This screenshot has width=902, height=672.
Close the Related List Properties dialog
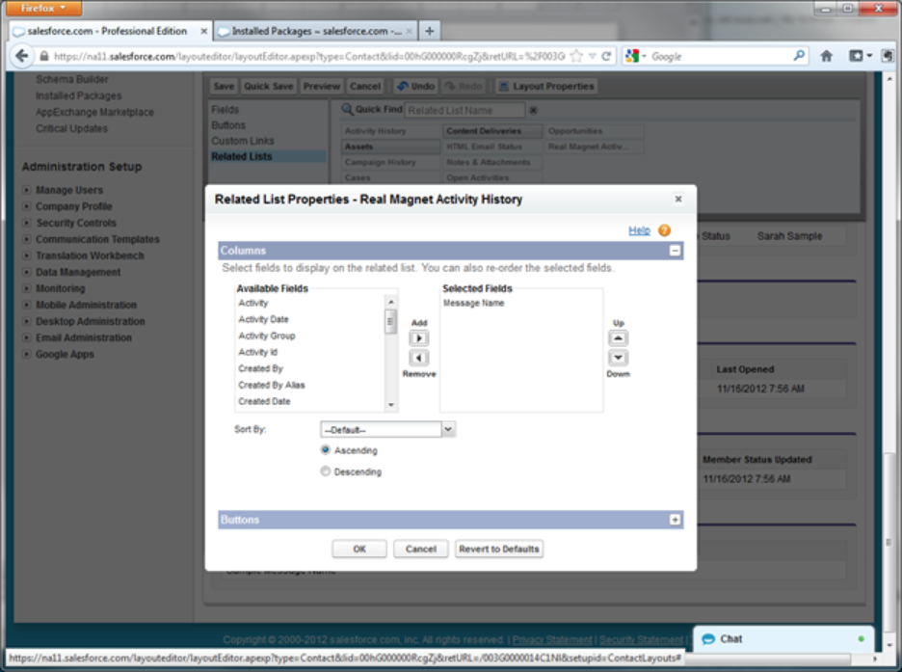[x=678, y=199]
